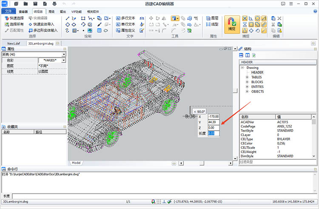Open the 图层 layers button
The height and width of the screenshot is (209, 319).
pyautogui.click(x=212, y=18)
